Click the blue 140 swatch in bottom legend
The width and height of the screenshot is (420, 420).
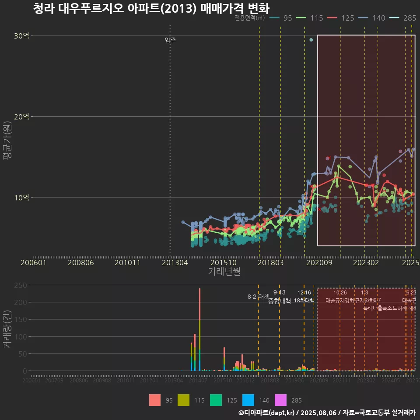tap(248, 400)
